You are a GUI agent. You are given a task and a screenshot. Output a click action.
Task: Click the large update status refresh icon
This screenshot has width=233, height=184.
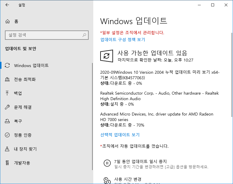point(107,56)
